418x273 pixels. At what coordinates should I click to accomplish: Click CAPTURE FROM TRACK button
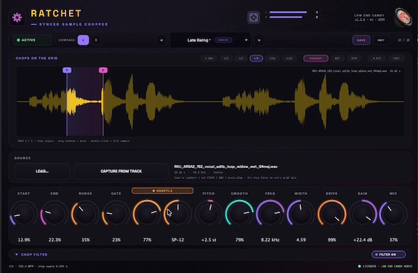pyautogui.click(x=121, y=171)
